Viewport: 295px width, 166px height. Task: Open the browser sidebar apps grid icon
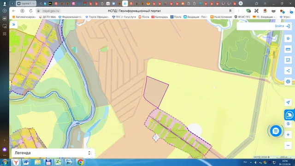pyautogui.click(x=5, y=34)
